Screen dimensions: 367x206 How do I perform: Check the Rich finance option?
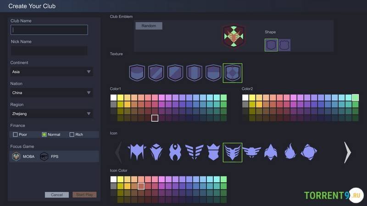click(72, 135)
